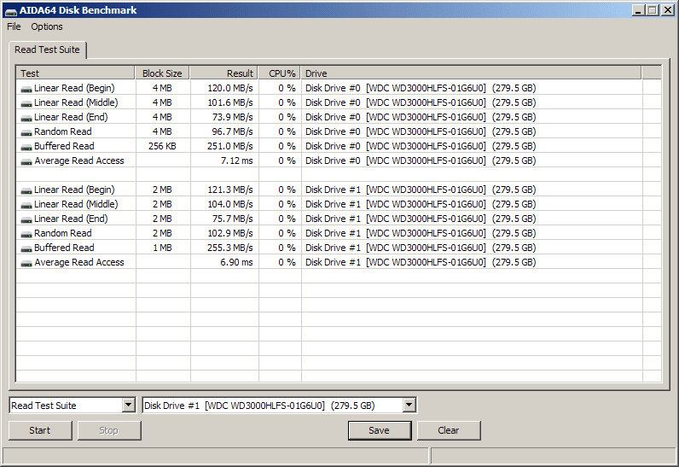Click Disk Drive #0 text in Buffered Read row
Viewport: 679px width, 467px height.
click(x=333, y=146)
